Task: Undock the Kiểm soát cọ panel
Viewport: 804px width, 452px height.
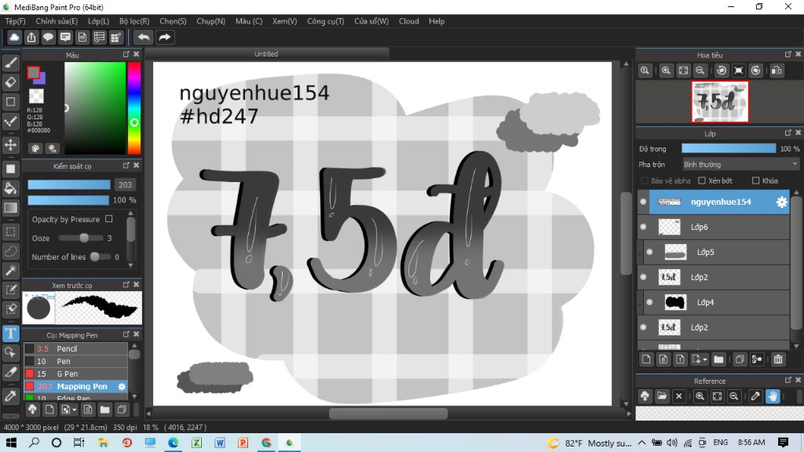Action: (126, 166)
